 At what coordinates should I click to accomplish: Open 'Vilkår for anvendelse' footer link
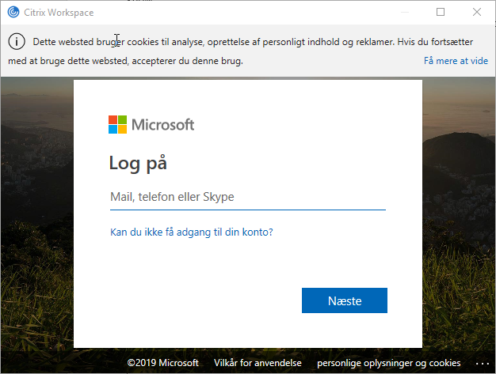[258, 363]
